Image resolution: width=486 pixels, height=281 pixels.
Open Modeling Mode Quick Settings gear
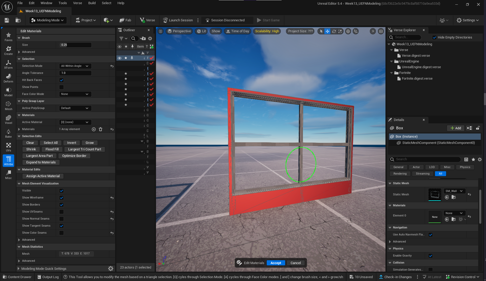pyautogui.click(x=111, y=269)
